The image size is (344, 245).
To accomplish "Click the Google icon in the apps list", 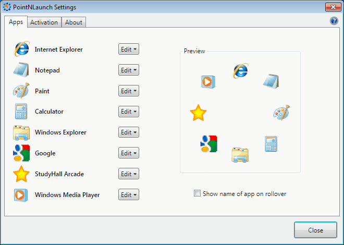I will [21, 153].
